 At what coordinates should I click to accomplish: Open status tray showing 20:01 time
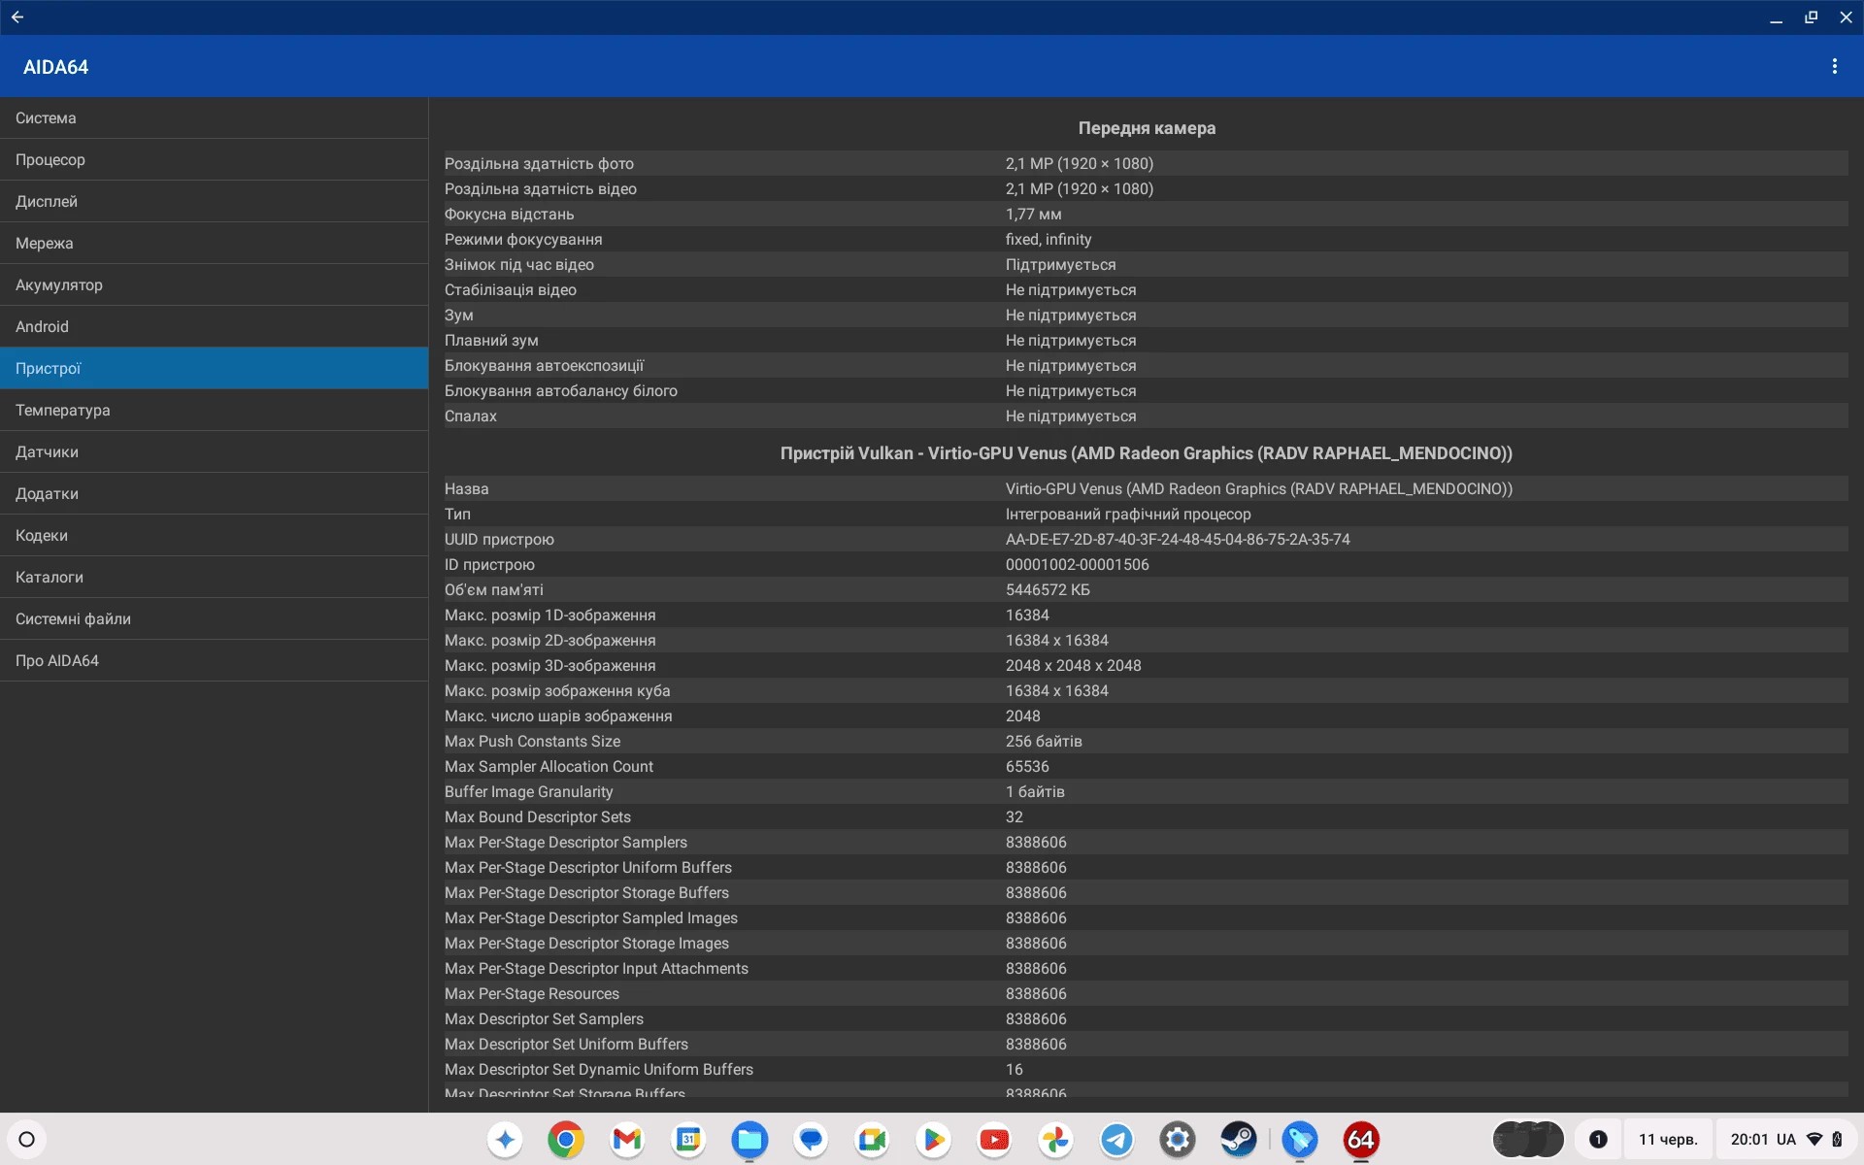(1784, 1139)
